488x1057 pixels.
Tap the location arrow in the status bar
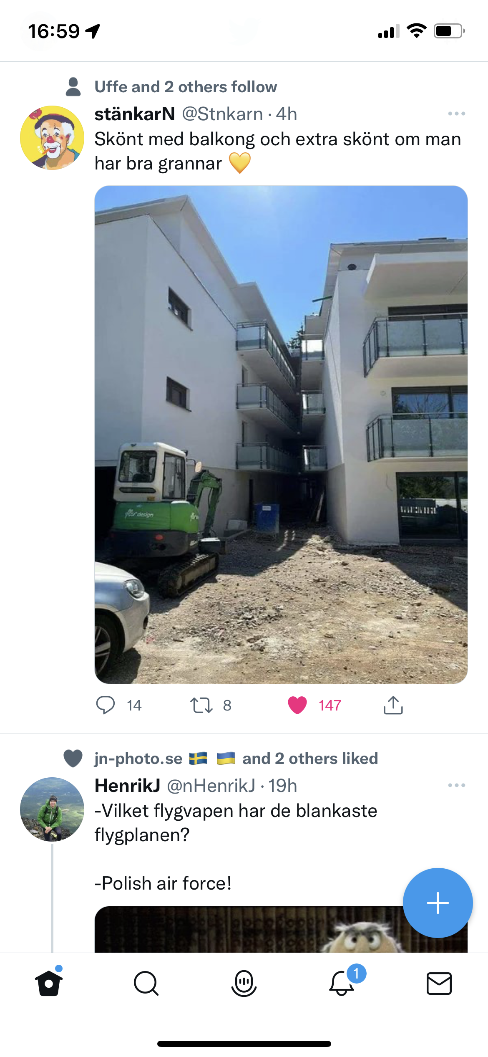(x=93, y=31)
